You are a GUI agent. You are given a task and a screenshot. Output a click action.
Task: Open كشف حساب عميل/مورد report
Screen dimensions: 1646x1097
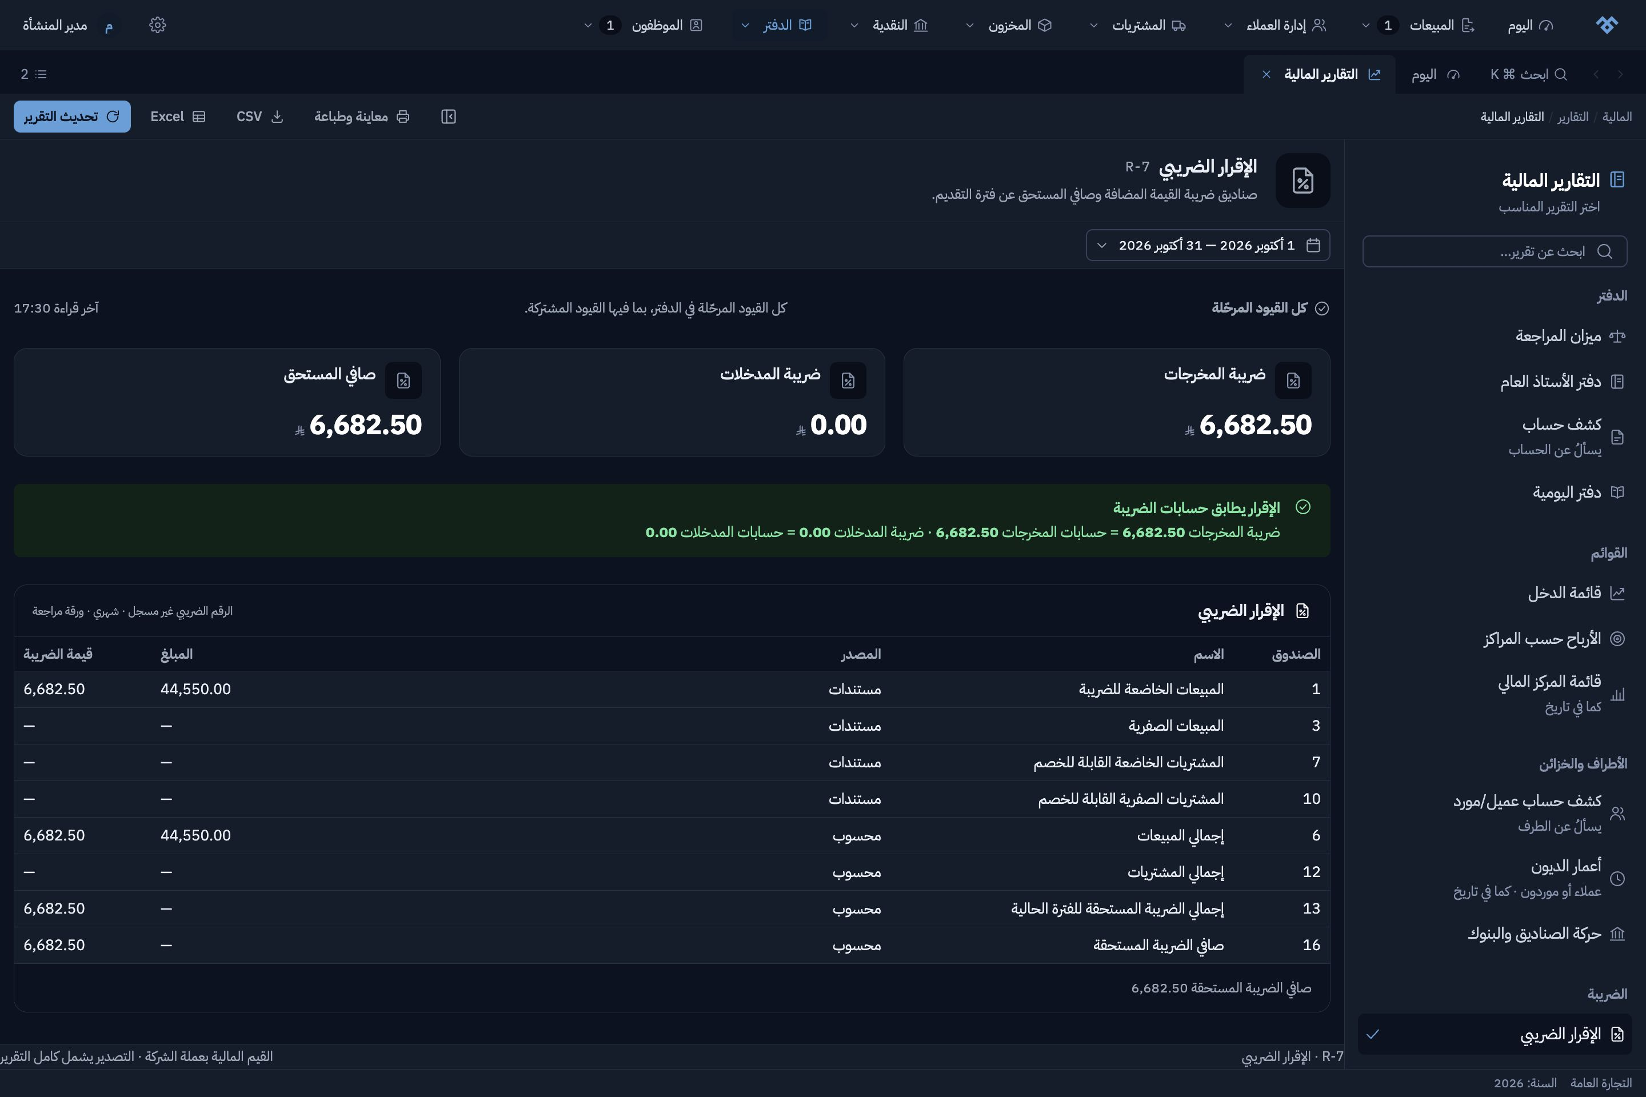point(1495,814)
